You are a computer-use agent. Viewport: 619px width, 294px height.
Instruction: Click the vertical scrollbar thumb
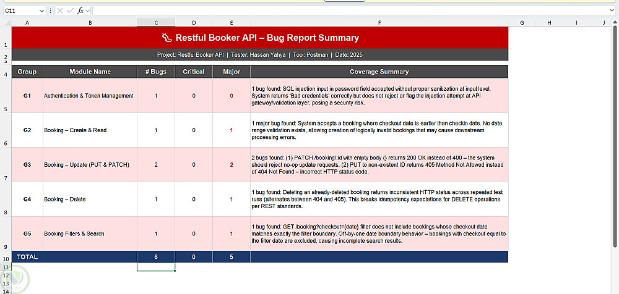point(615,136)
